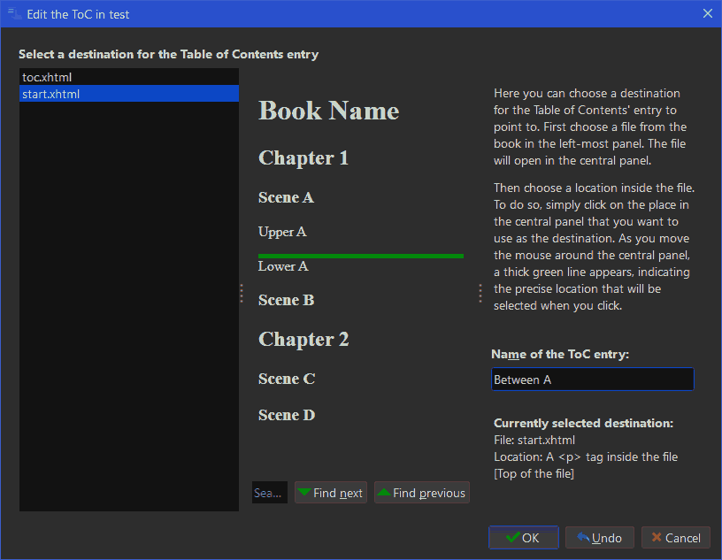722x560 pixels.
Task: Focus the Search input box
Action: pos(269,493)
